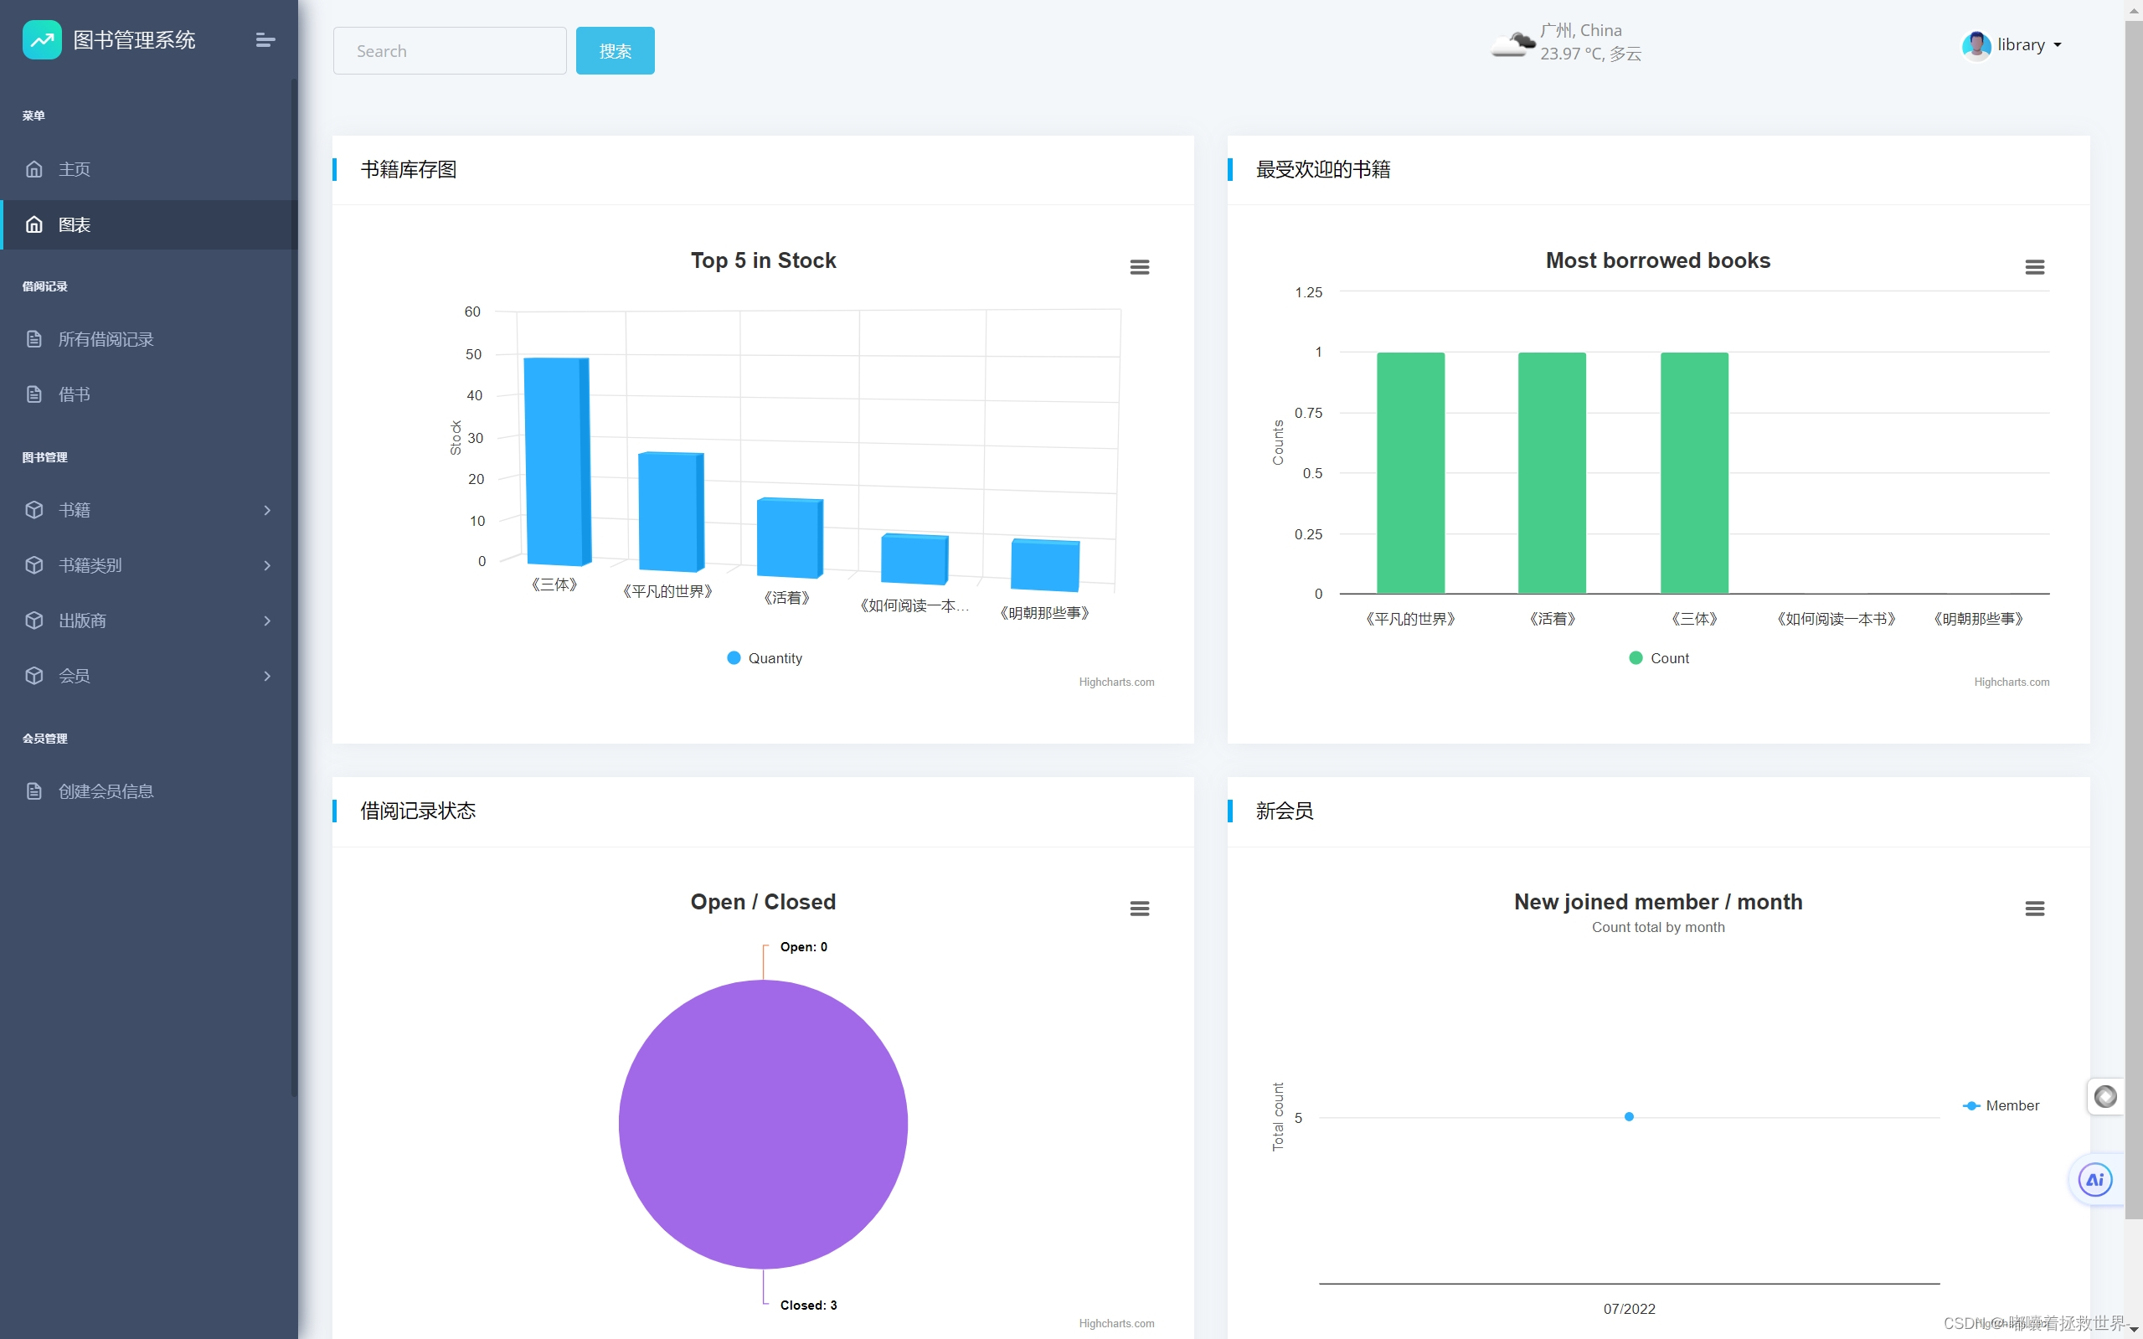The width and height of the screenshot is (2143, 1339).
Task: Click the document icon beside 借书
Action: pyautogui.click(x=33, y=394)
